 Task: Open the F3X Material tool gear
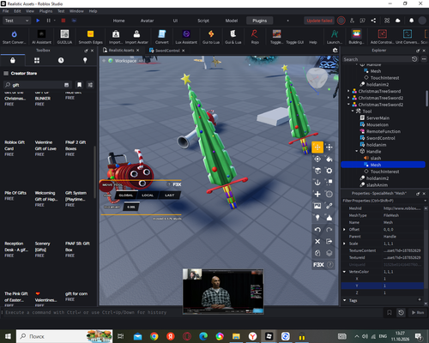329,171
